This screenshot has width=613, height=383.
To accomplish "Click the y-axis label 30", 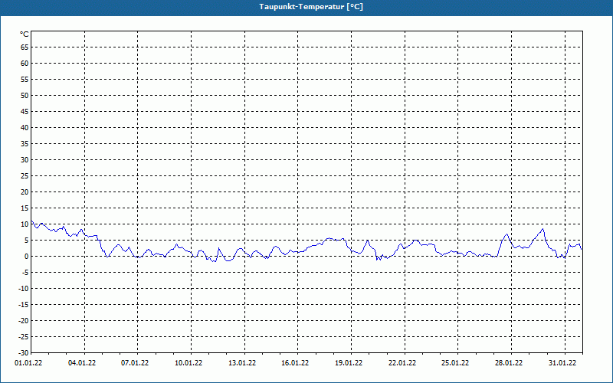I will [25, 160].
